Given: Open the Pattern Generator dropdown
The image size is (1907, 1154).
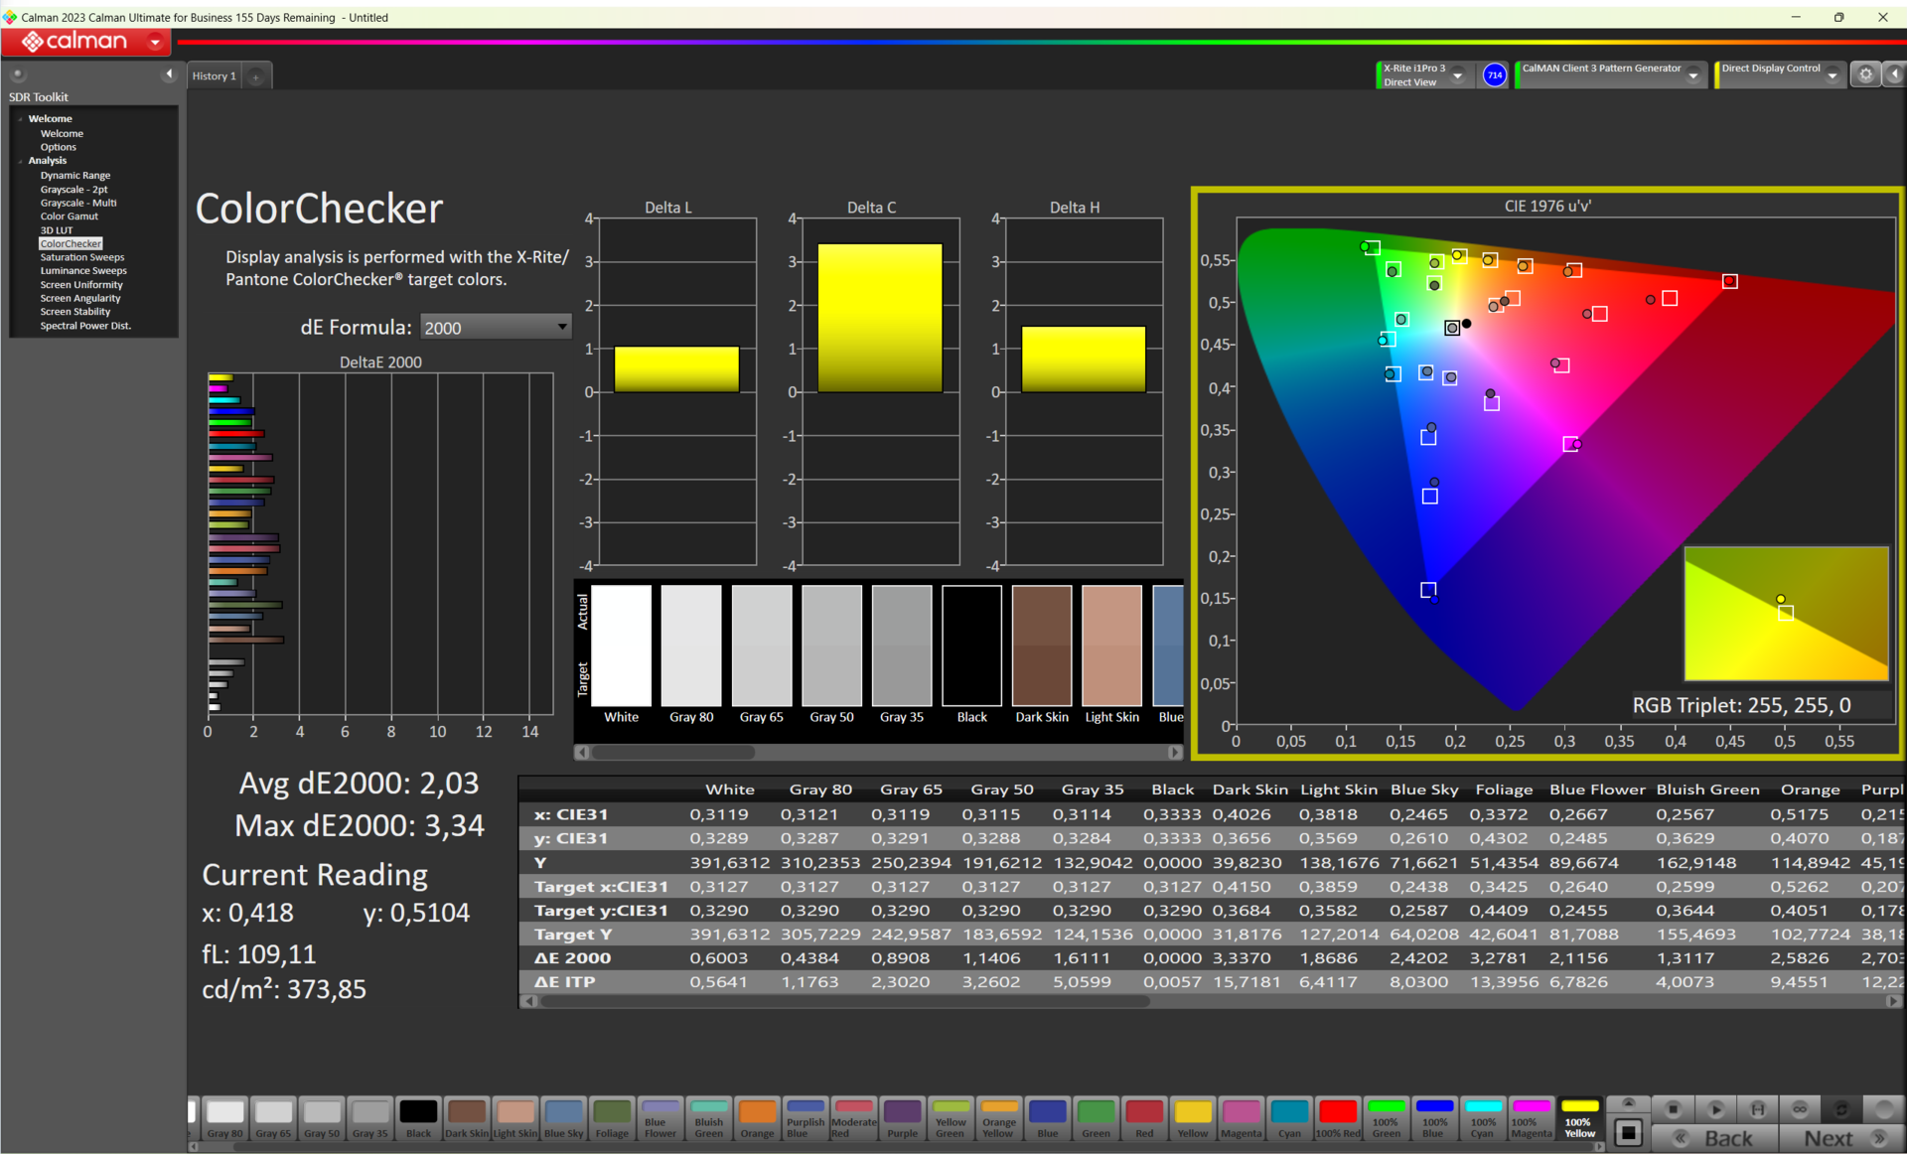Looking at the screenshot, I should click(x=1692, y=75).
